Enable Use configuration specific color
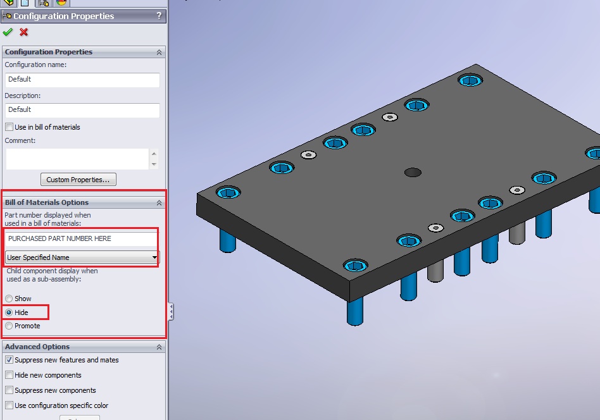Image resolution: width=600 pixels, height=420 pixels. tap(9, 405)
